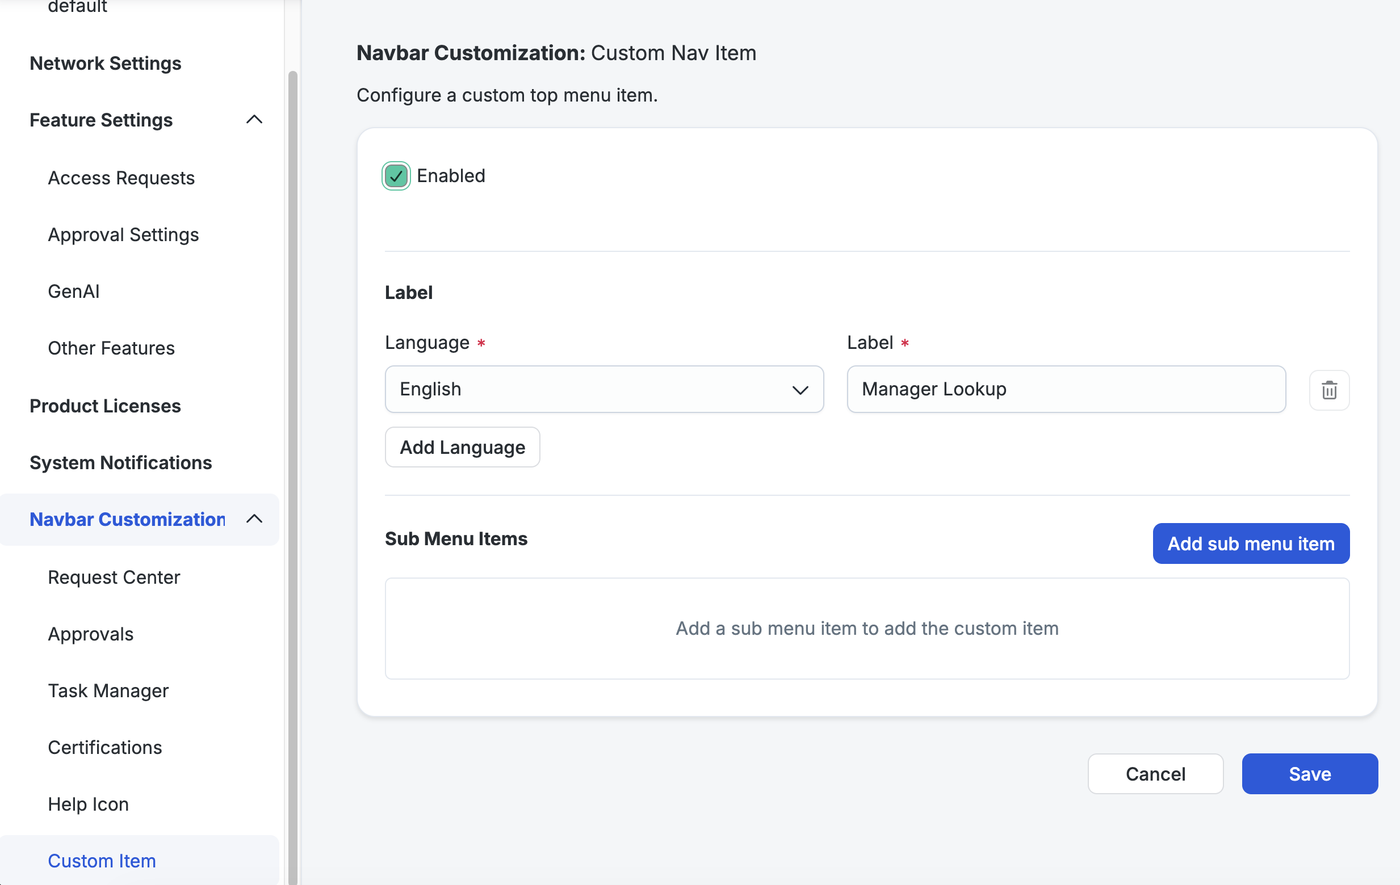Open Help Icon navbar settings

tap(89, 804)
